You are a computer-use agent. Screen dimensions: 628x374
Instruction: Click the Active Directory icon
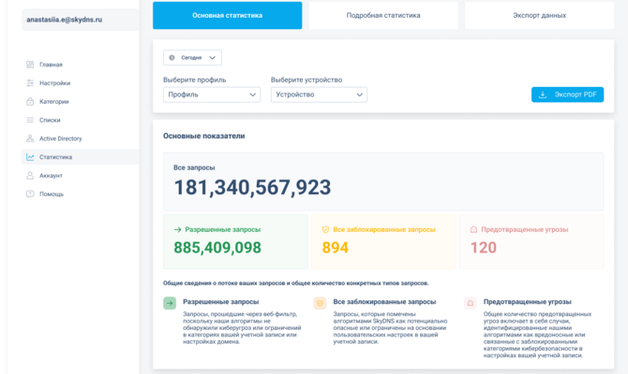(x=30, y=138)
